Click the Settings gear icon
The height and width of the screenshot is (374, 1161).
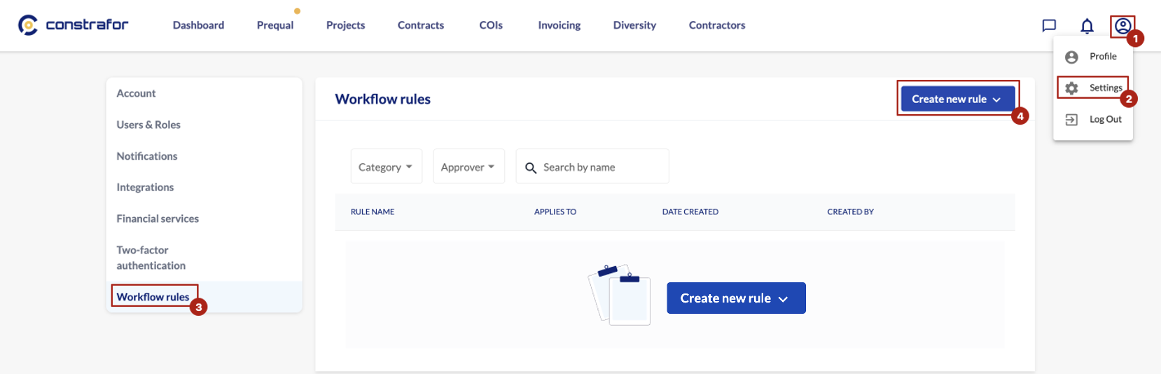pyautogui.click(x=1071, y=88)
